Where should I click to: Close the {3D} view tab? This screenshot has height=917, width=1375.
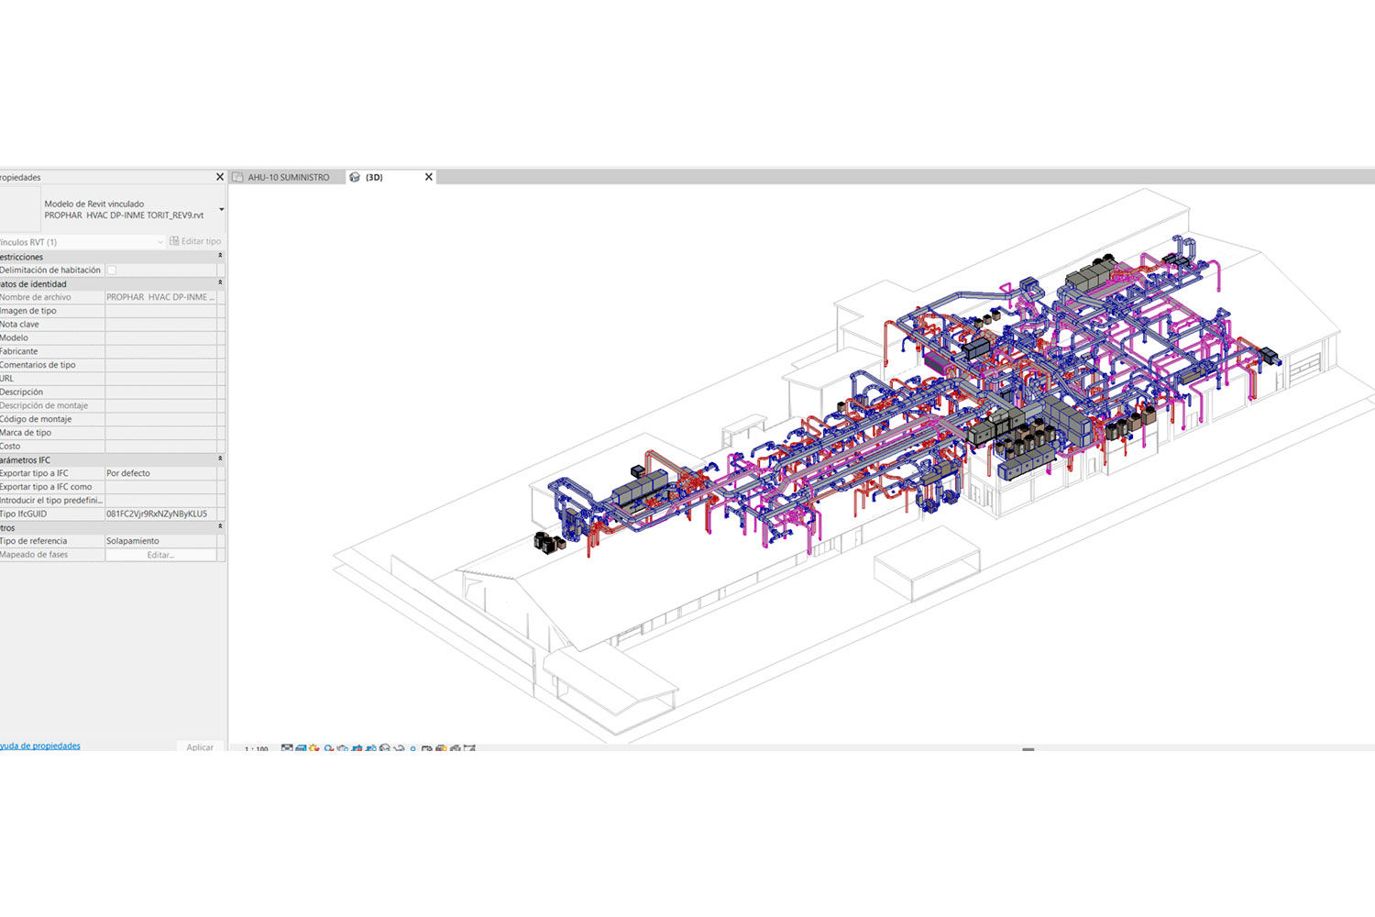tap(428, 177)
